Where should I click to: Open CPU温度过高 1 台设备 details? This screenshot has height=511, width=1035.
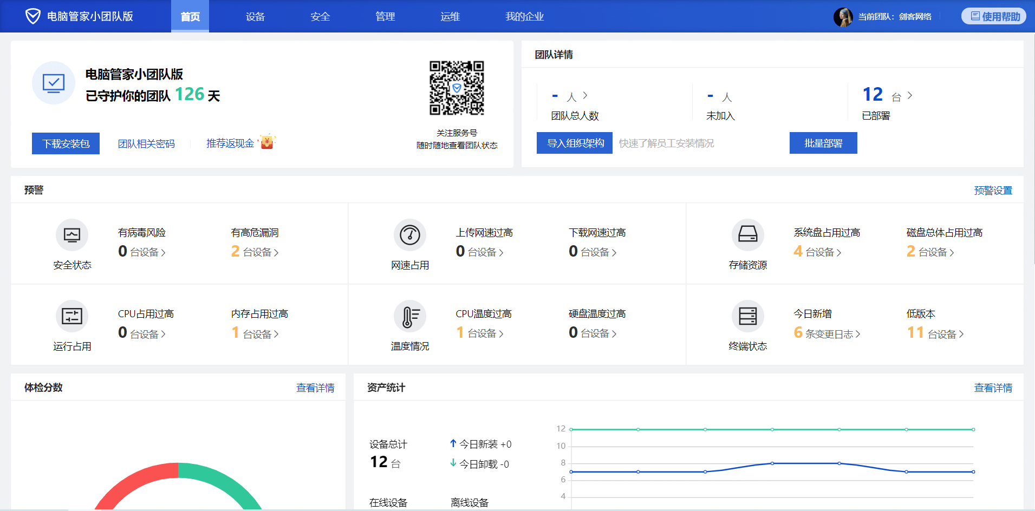click(x=480, y=333)
